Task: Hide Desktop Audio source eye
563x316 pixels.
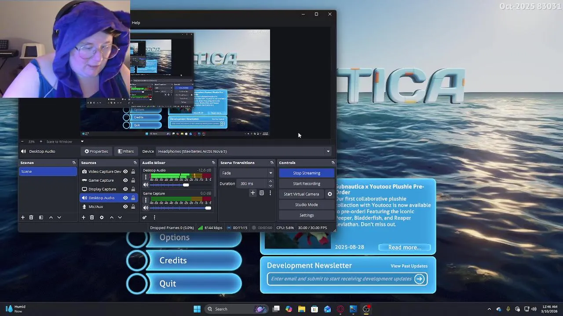Action: (125, 198)
